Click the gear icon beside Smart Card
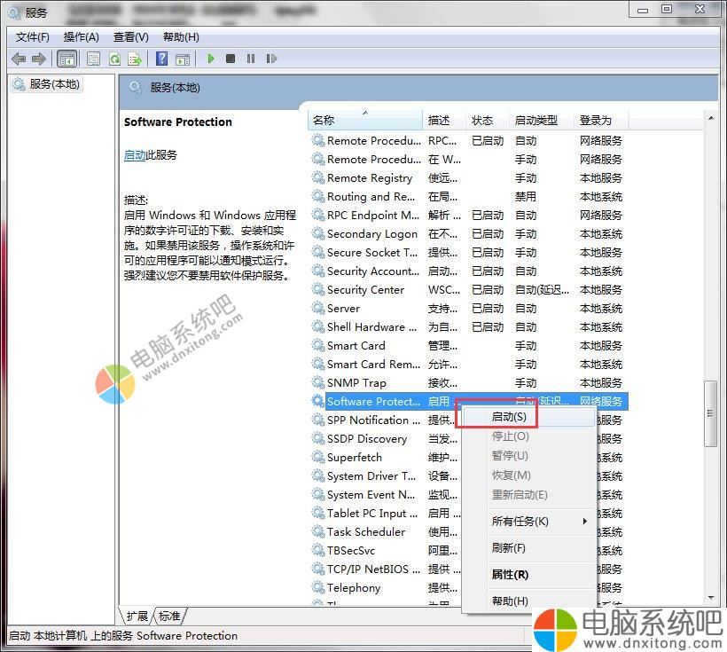 coord(318,345)
